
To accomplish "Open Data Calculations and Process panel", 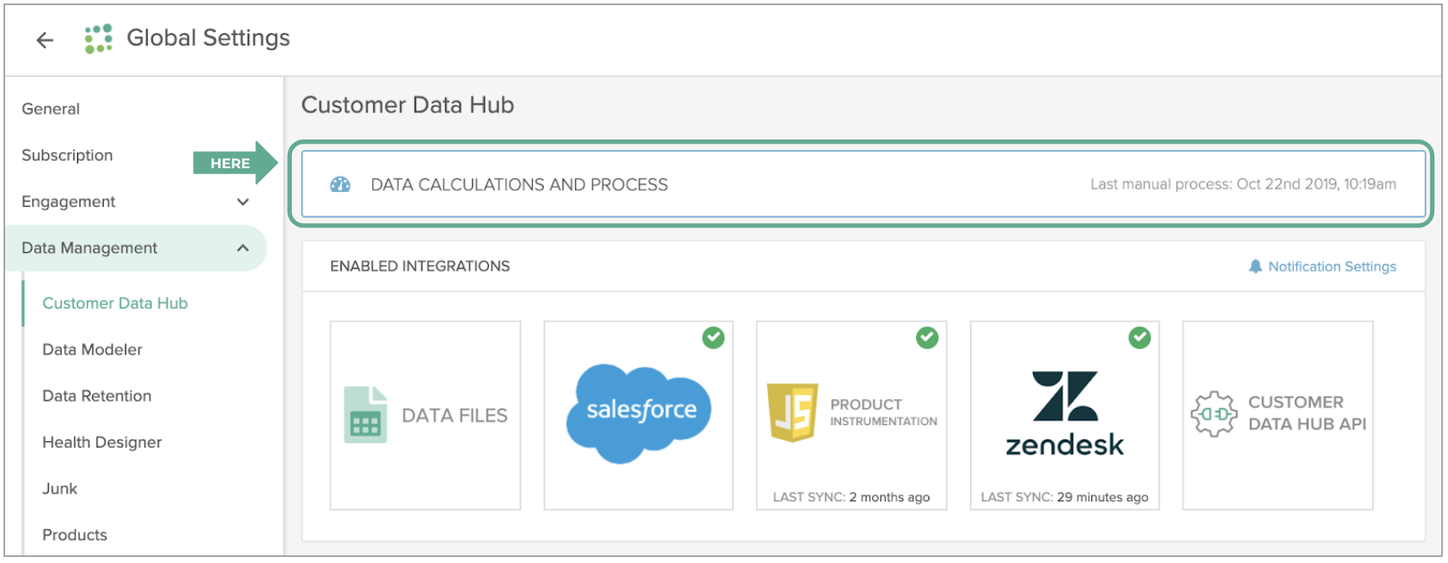I will coord(864,184).
